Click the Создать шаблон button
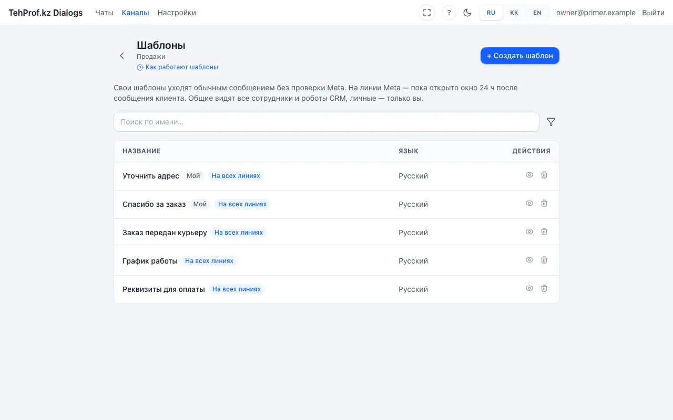Screen dimensions: 673x420 (520, 56)
